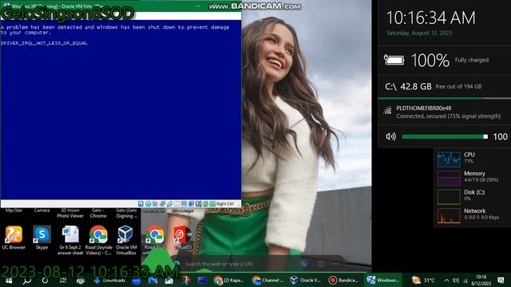The height and width of the screenshot is (287, 511).
Task: Click the speaker icon on volume widget
Action: (390, 136)
